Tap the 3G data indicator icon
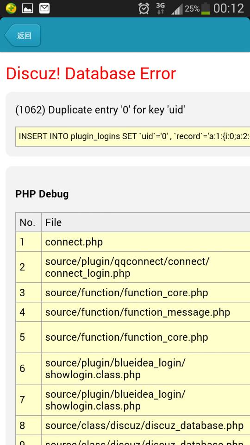Screen dimensions: 250x445 [161, 8]
